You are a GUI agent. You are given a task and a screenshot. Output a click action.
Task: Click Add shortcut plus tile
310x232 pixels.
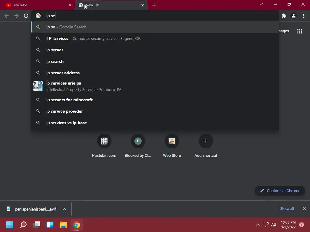pos(206,146)
